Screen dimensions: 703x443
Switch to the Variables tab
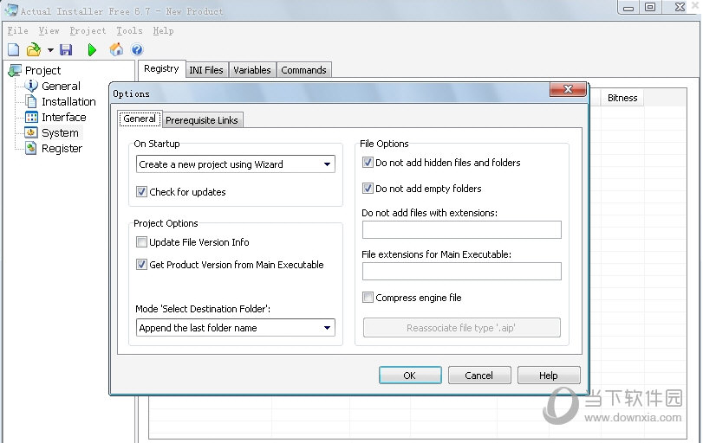pos(252,70)
